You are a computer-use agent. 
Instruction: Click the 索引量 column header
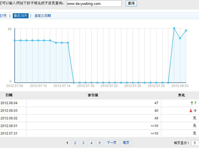coord(93,95)
